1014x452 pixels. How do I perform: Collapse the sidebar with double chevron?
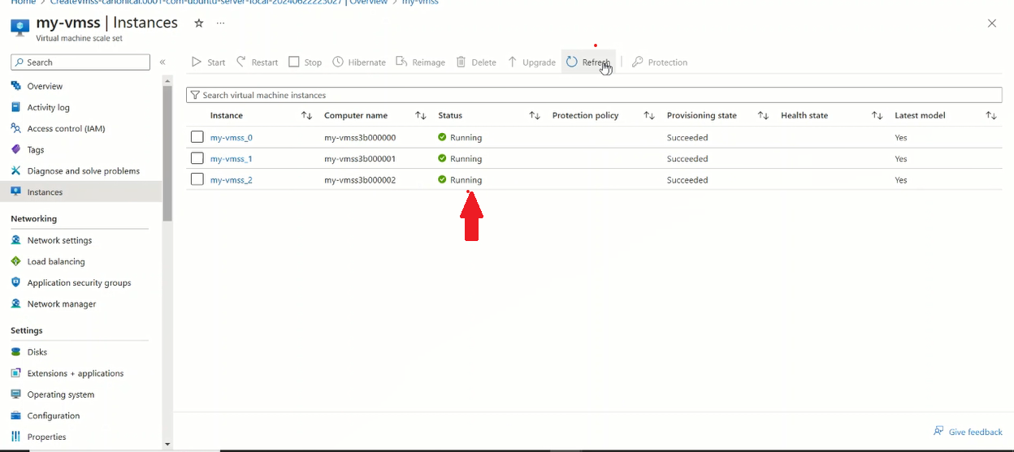[x=162, y=62]
